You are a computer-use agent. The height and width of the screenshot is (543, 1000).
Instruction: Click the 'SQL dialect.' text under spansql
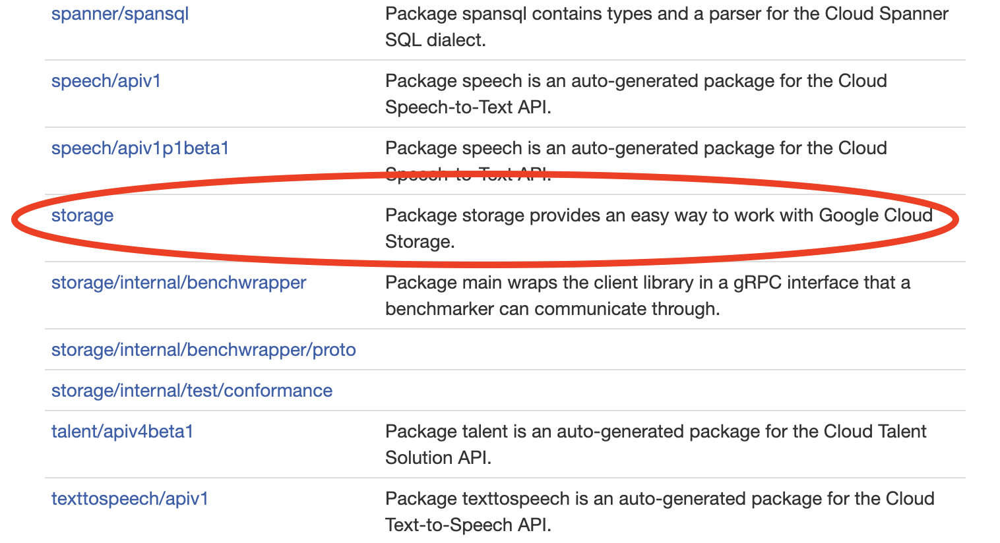pos(435,40)
